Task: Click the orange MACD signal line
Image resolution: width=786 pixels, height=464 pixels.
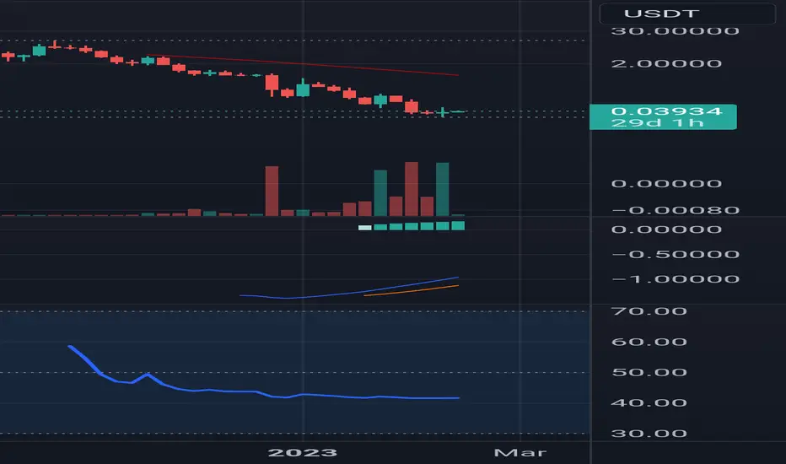Action: 411,291
